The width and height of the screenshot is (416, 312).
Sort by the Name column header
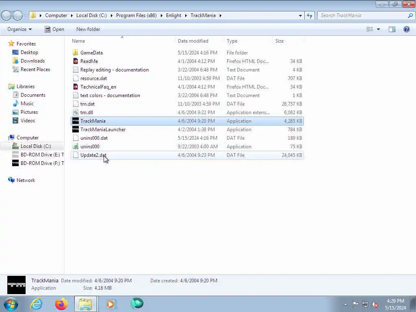122,41
